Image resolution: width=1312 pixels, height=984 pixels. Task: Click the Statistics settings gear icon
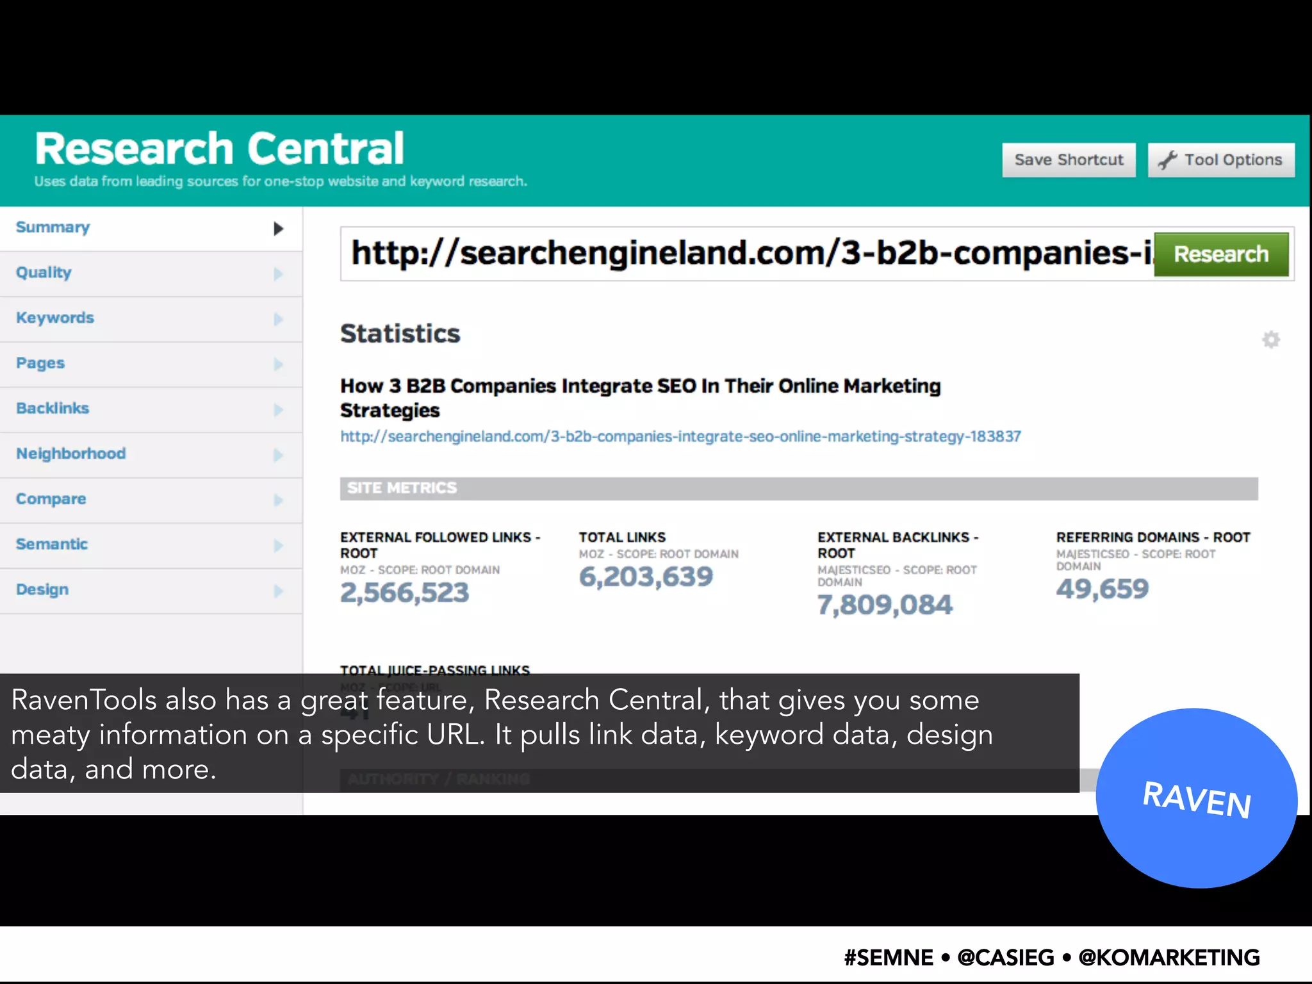click(1271, 340)
